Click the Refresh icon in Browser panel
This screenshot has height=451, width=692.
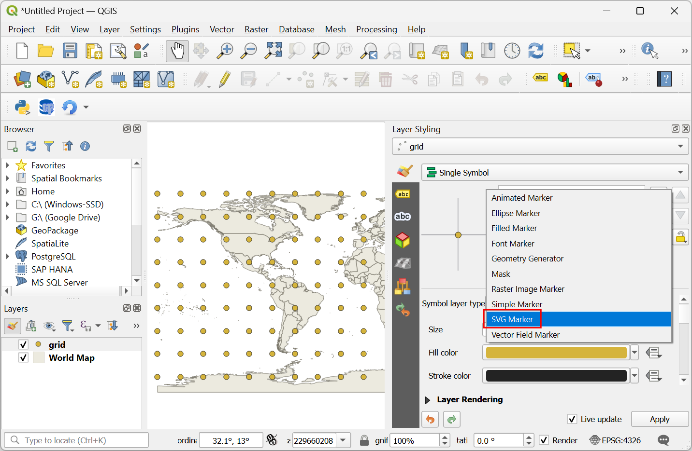tap(31, 146)
